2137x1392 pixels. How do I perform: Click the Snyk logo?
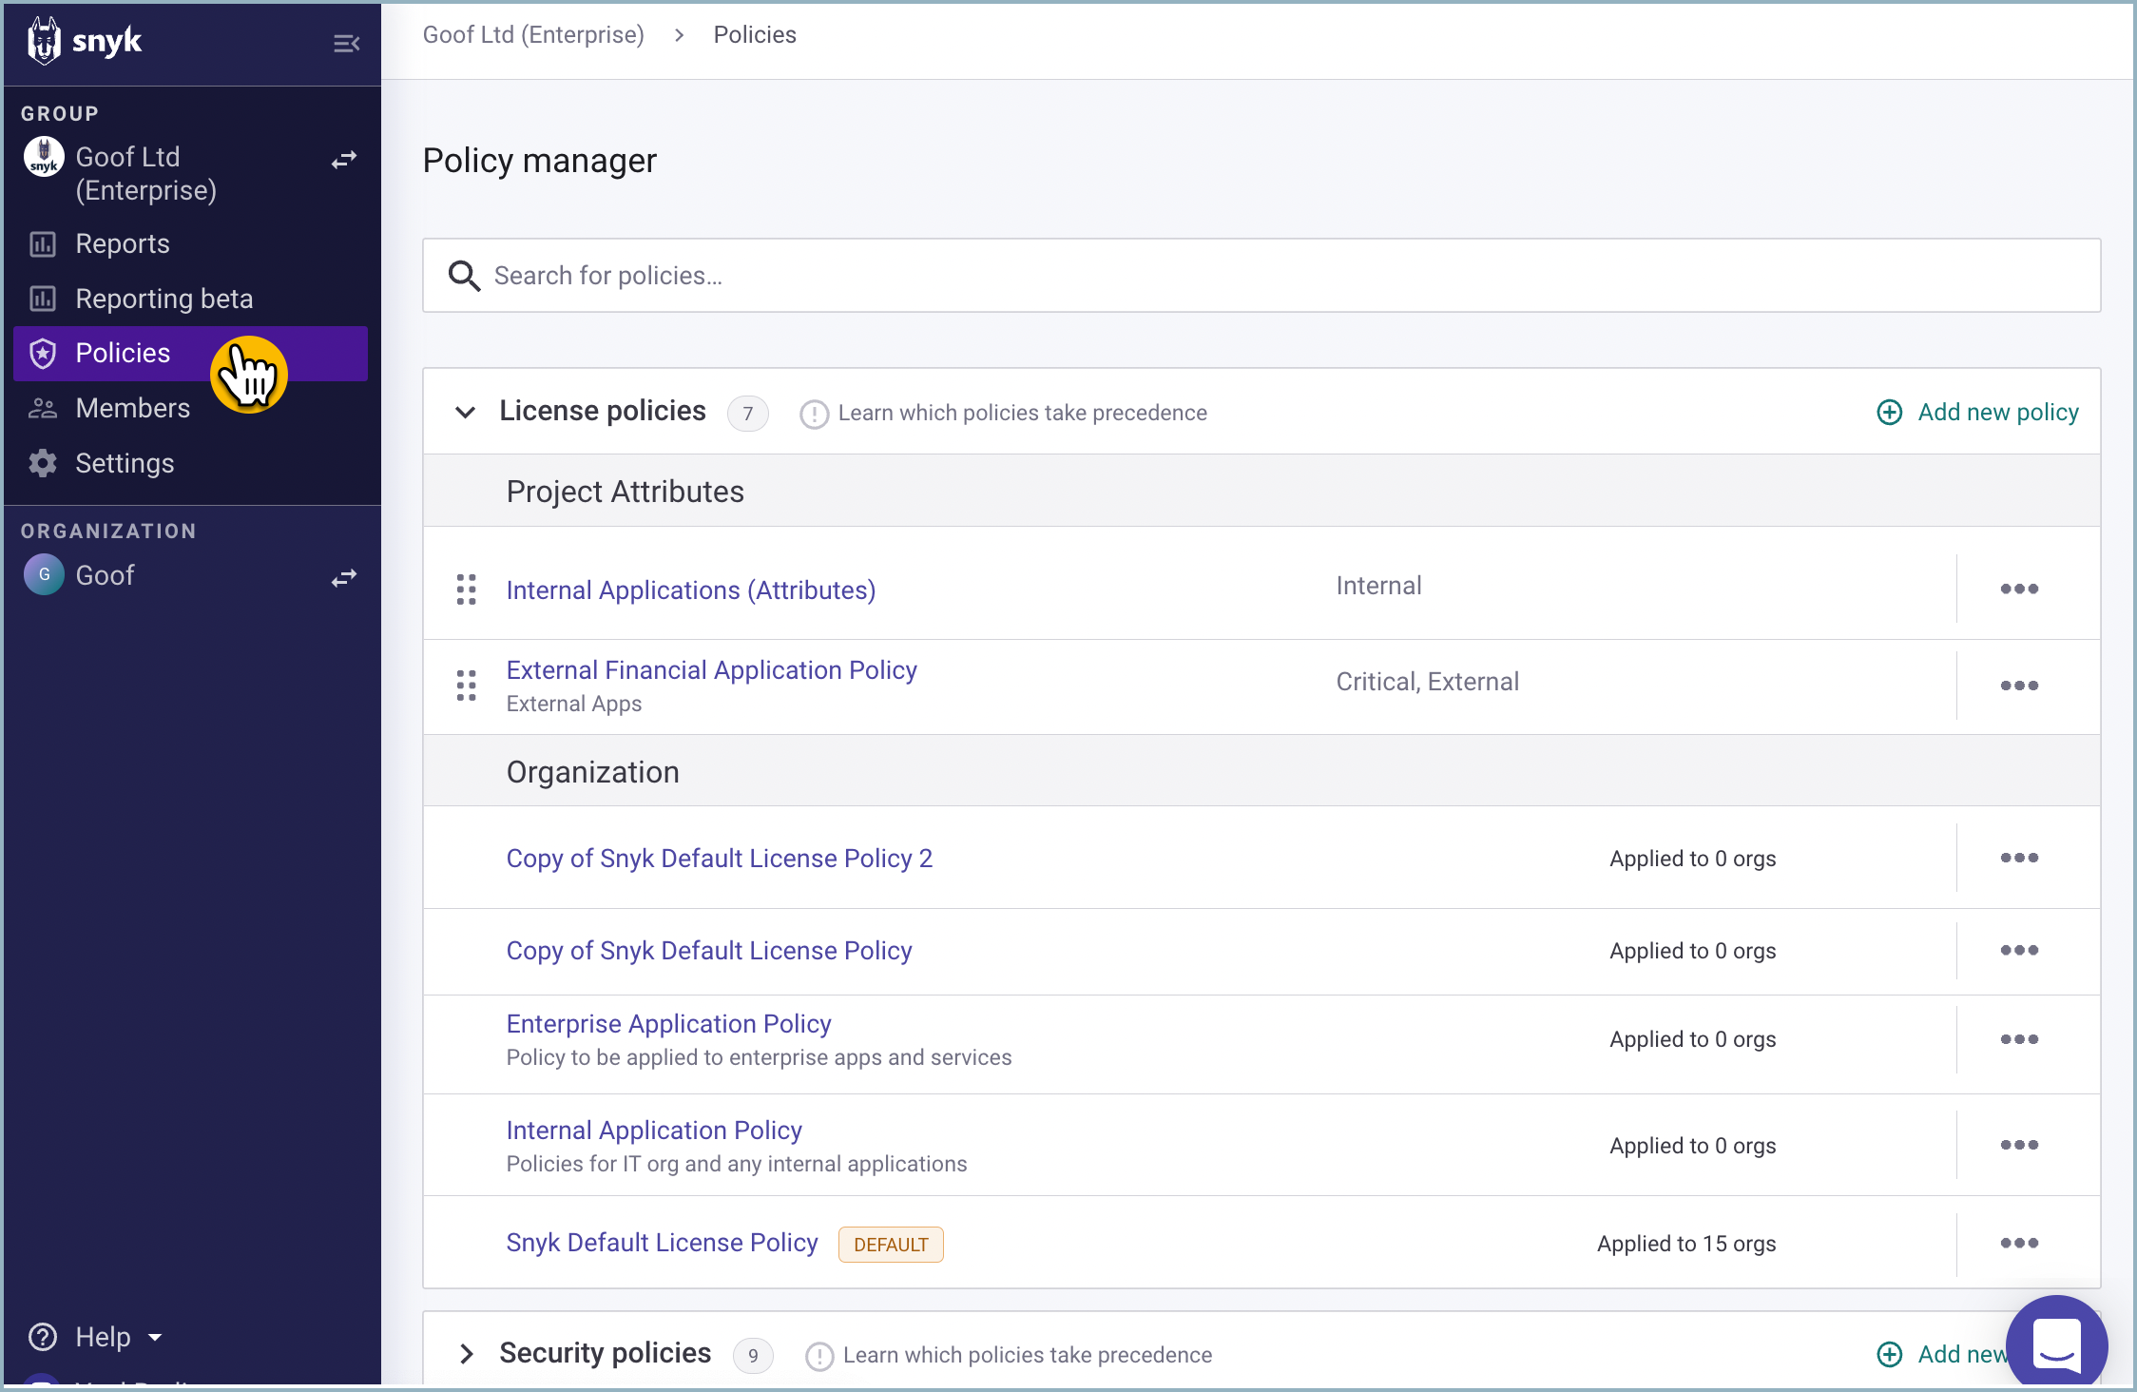click(x=84, y=41)
